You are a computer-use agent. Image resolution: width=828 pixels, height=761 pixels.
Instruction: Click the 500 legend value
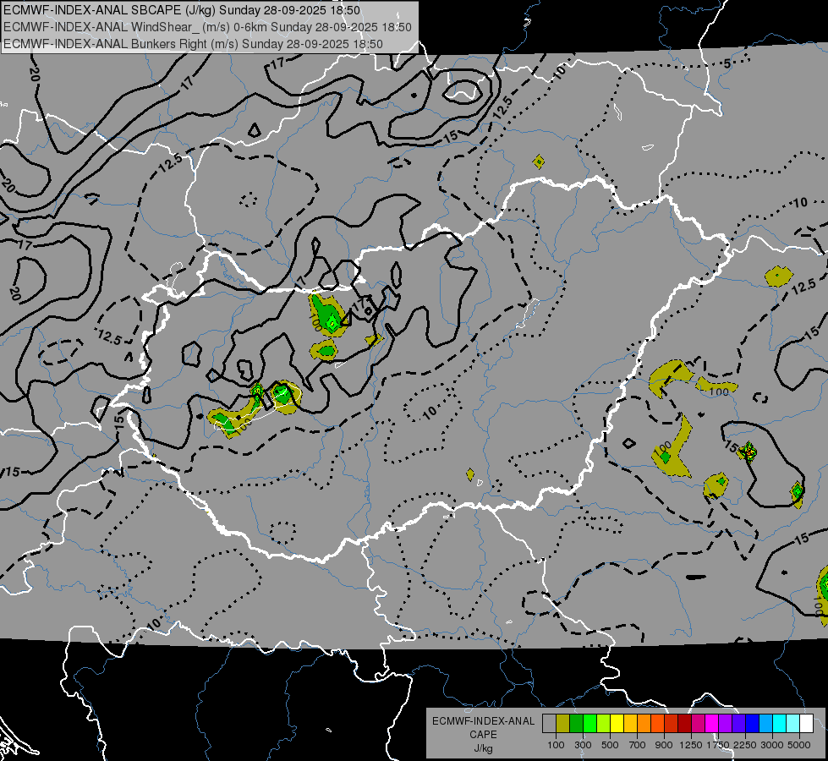tap(610, 745)
